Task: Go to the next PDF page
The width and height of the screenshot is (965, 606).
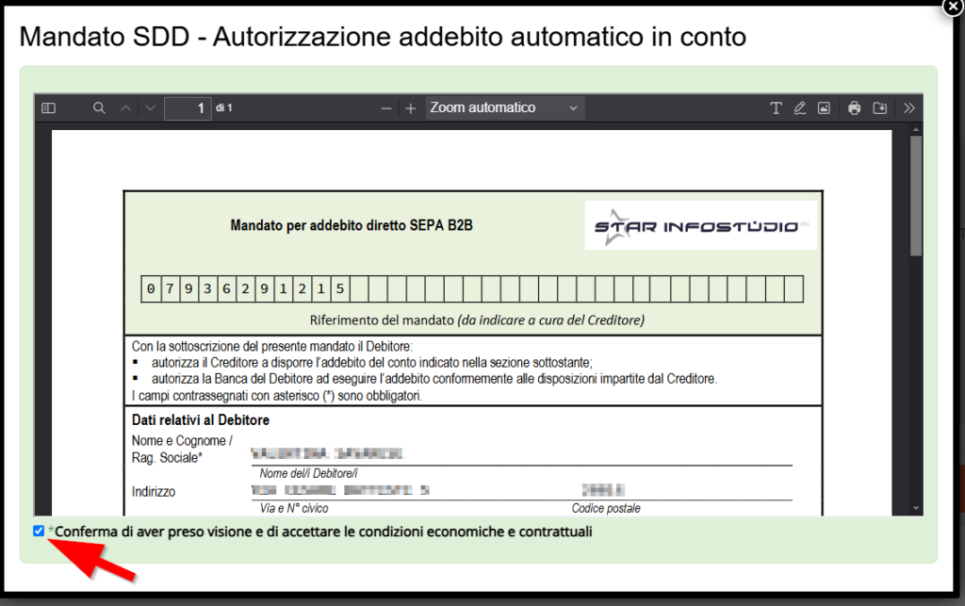Action: [150, 108]
